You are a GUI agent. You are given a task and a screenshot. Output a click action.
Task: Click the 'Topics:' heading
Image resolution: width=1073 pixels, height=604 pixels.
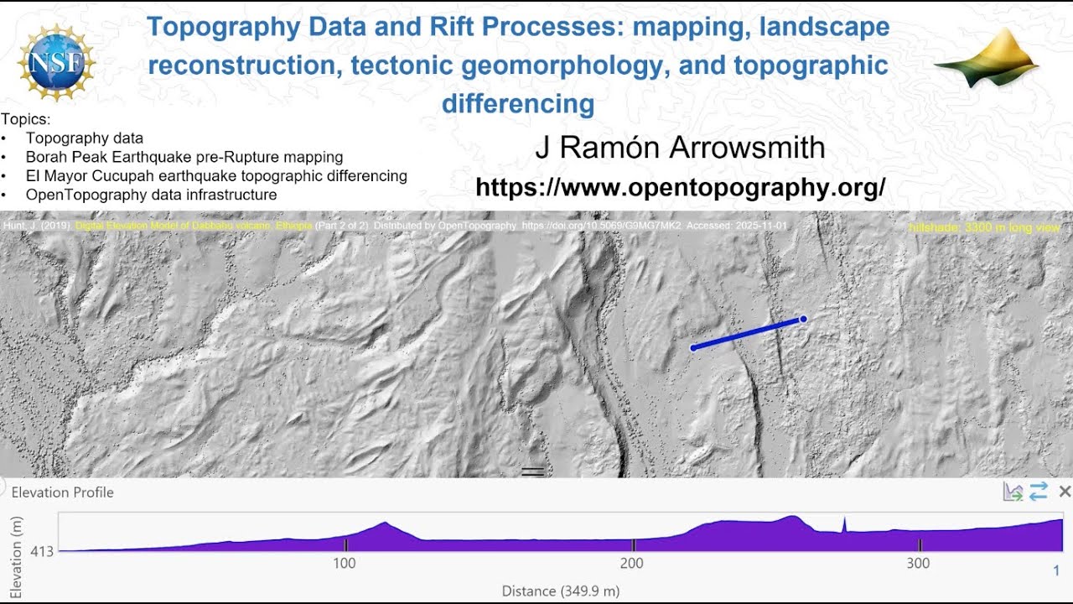[x=26, y=119]
